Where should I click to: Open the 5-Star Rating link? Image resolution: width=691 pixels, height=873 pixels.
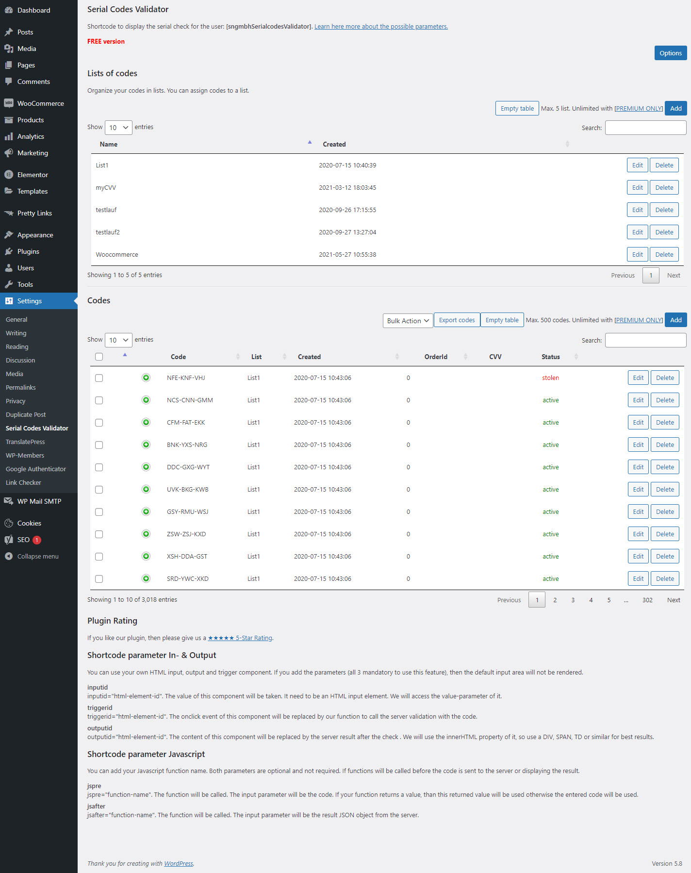tap(240, 638)
